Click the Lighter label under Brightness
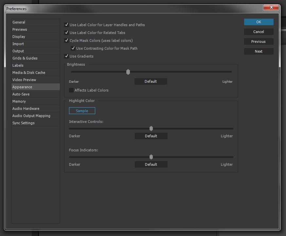The image size is (286, 236). (227, 82)
